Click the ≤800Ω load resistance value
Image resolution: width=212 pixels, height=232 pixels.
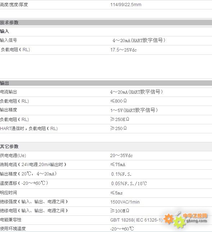(x=118, y=101)
